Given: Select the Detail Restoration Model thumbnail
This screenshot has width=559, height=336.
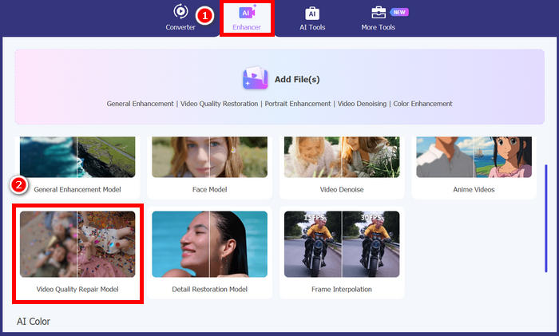Looking at the screenshot, I should tap(209, 243).
